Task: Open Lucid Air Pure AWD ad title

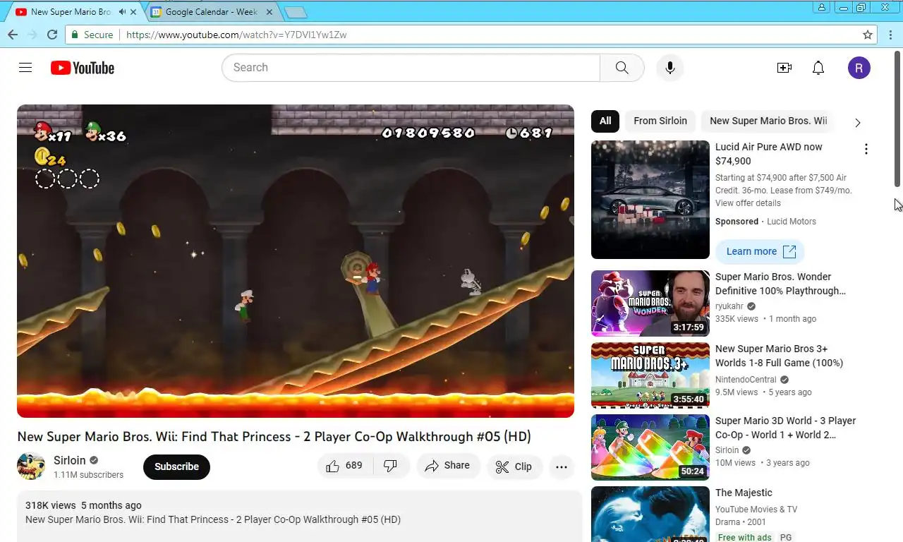Action: tap(769, 154)
